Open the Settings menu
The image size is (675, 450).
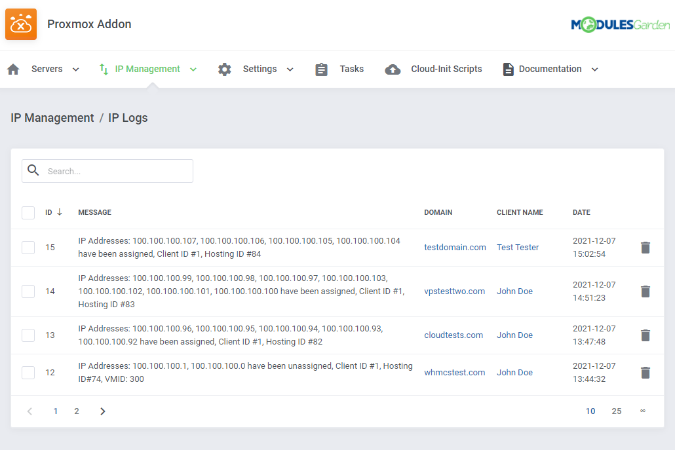260,69
